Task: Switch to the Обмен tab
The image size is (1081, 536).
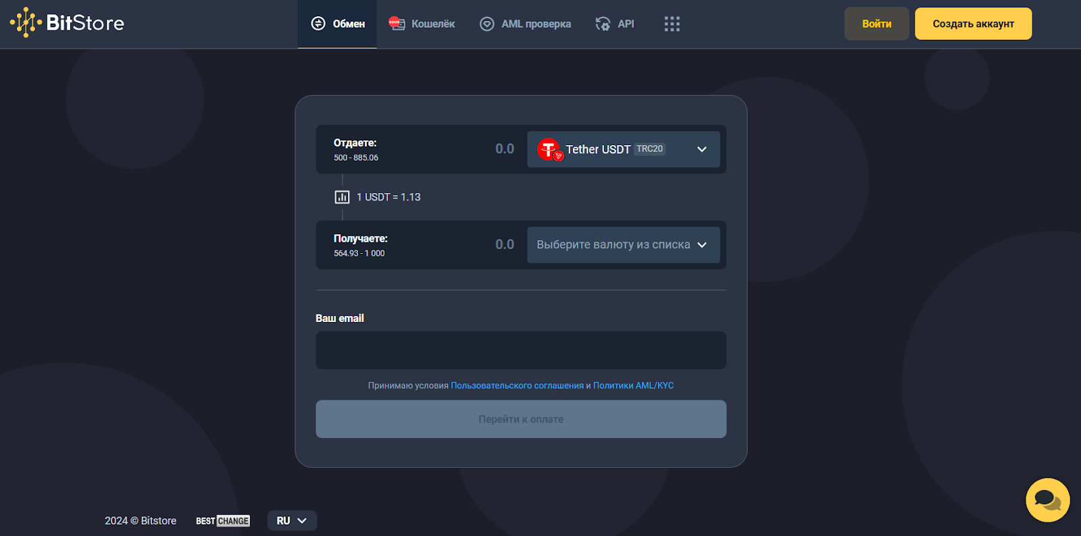Action: pos(338,24)
